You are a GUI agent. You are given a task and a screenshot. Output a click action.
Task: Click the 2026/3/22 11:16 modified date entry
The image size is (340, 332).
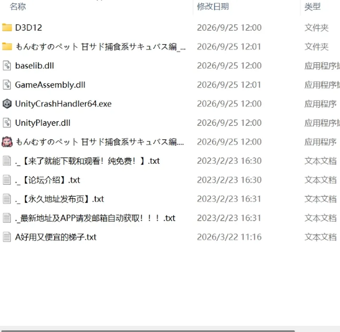click(229, 237)
